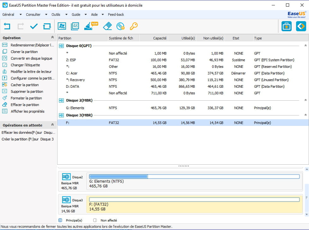
Task: Click the Disque 0(GPT) disk icon
Action: point(62,46)
